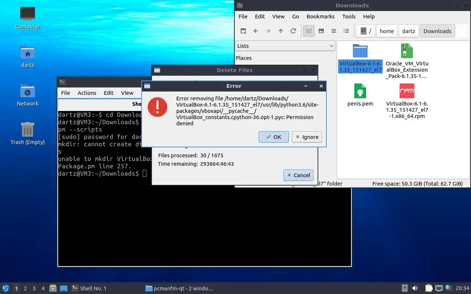Open the Network desktop icon
The image size is (471, 294).
28,91
